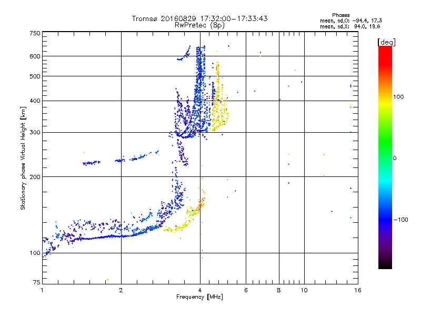Click the green zero-degree colorbar region
The image size is (421, 316).
(385, 158)
